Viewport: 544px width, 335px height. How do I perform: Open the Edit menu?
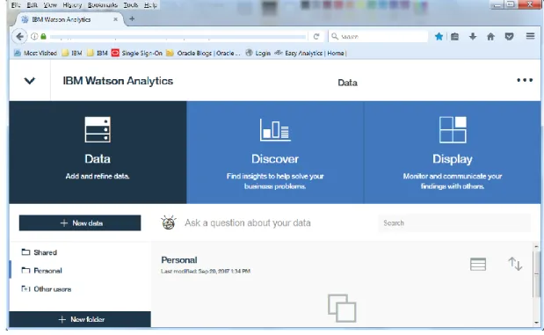(x=33, y=5)
